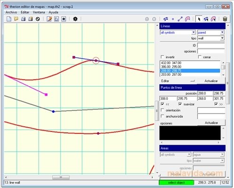The width and height of the screenshot is (234, 188).
Task: Zoom in with the plus circle icon
Action: click(147, 19)
